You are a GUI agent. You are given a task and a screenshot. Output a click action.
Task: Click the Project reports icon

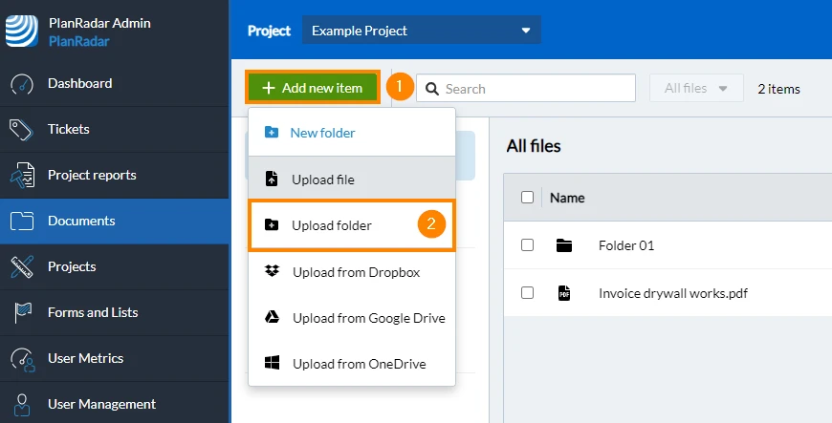click(x=22, y=176)
